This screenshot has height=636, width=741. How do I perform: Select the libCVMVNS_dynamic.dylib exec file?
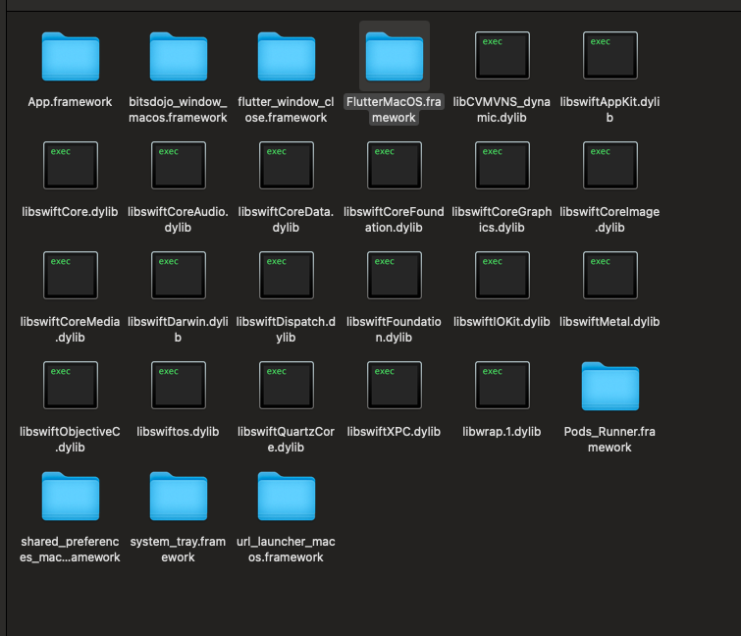pos(502,56)
